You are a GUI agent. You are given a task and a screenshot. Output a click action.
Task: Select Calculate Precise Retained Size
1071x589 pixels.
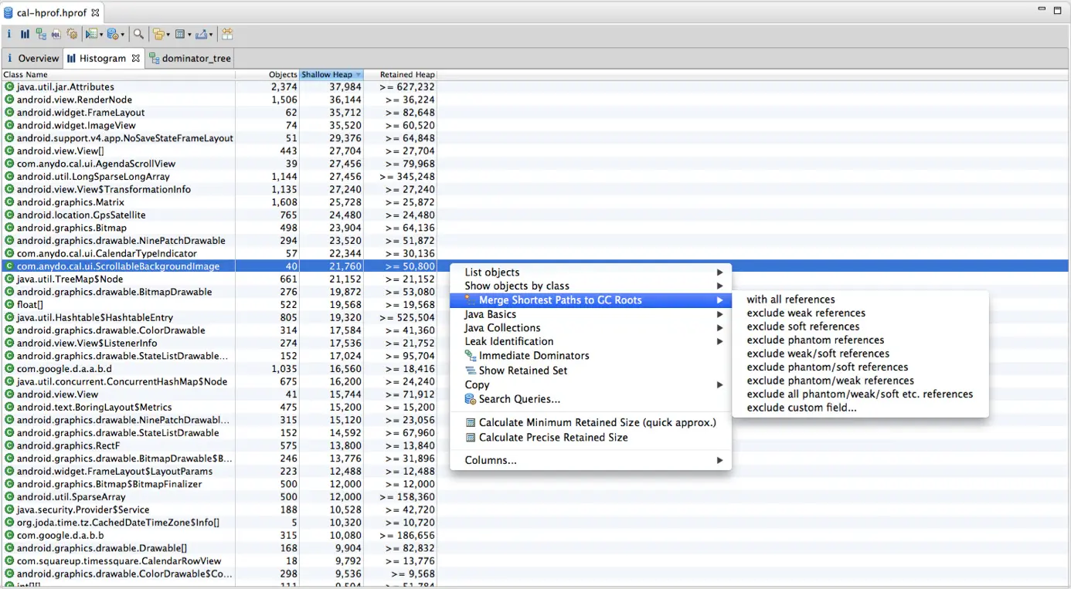pyautogui.click(x=590, y=438)
